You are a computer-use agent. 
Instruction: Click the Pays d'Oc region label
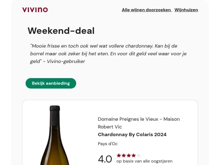pyautogui.click(x=107, y=144)
